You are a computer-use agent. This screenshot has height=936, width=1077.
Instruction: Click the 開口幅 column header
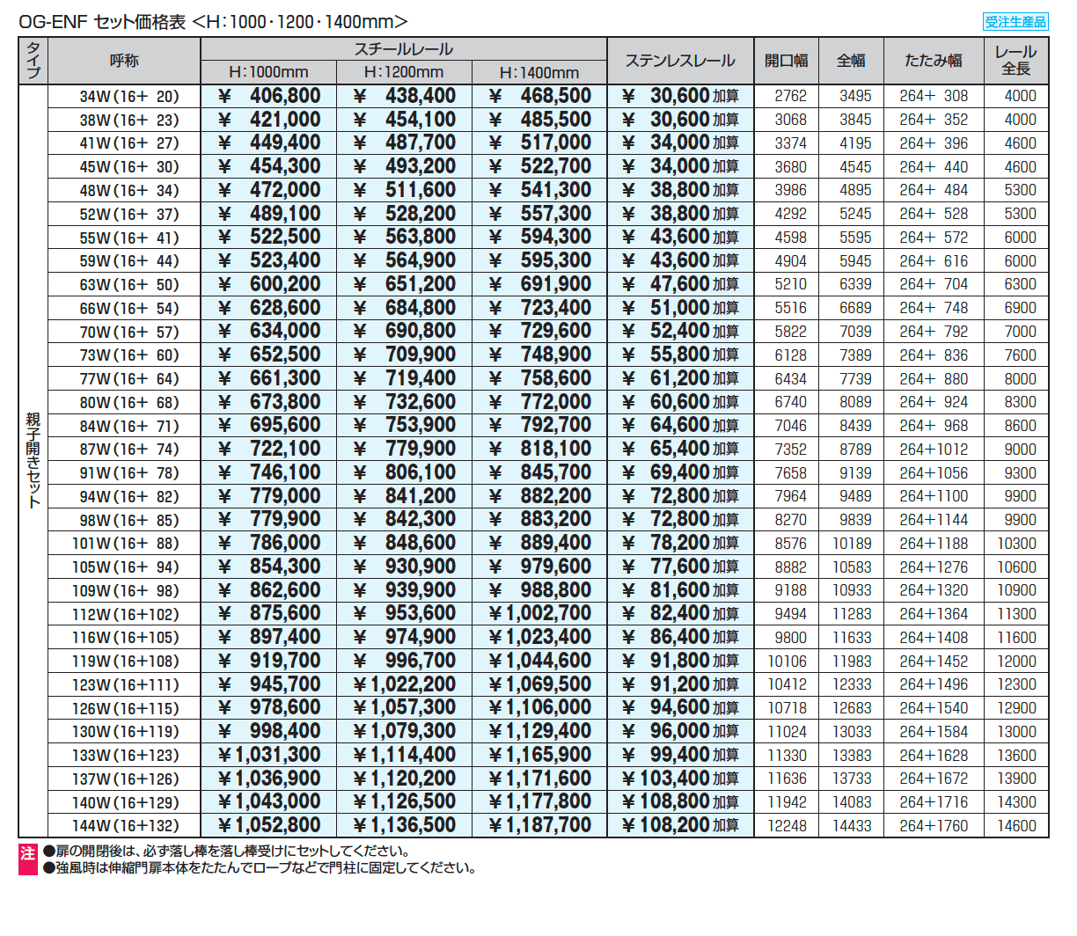coord(786,61)
